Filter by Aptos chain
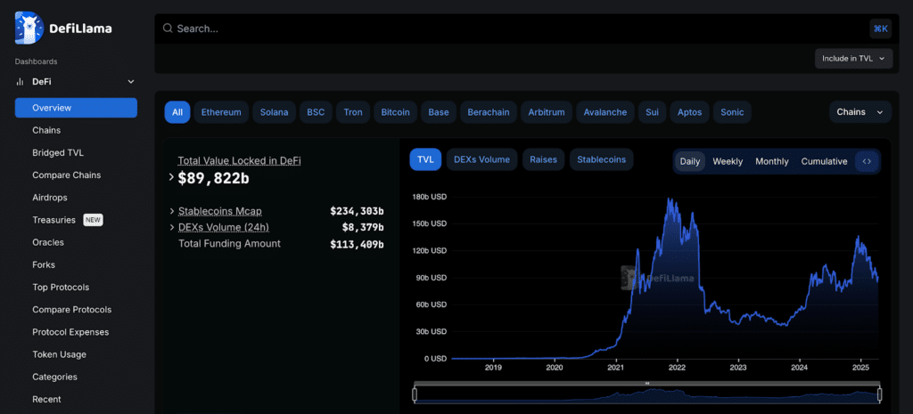This screenshot has height=414, width=913. point(689,112)
